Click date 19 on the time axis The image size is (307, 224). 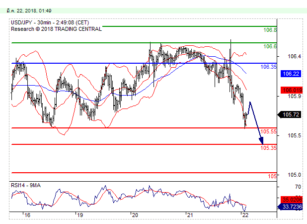79,215
